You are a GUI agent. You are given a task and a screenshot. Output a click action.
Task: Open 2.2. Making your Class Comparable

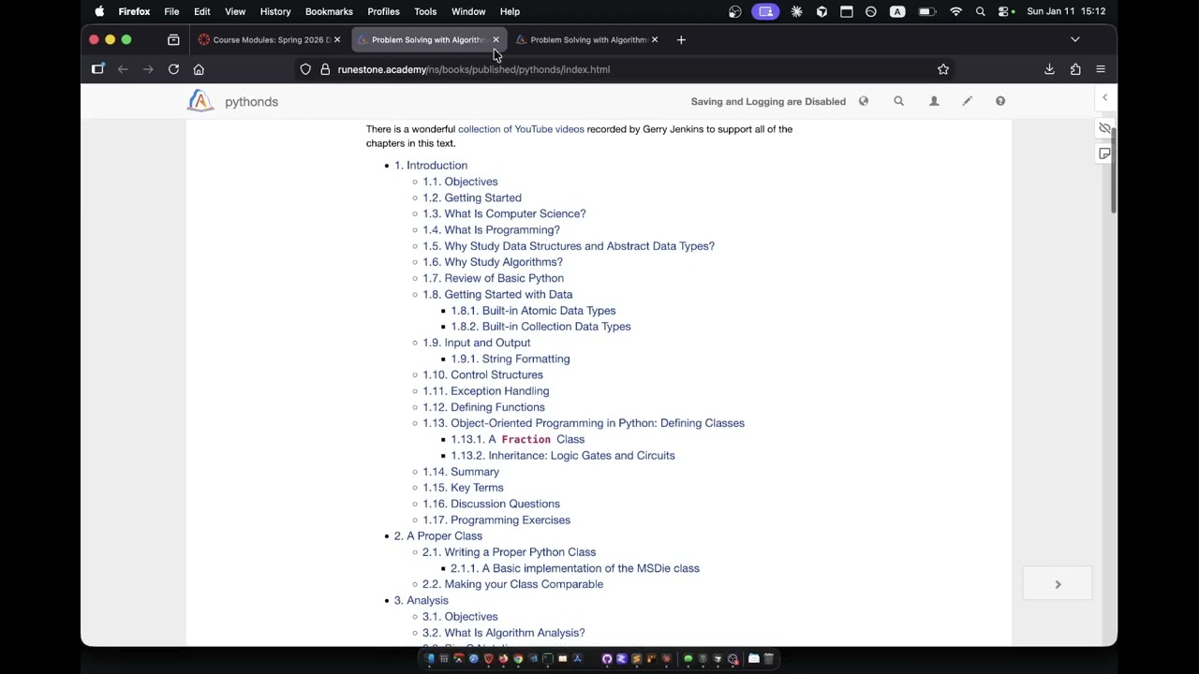pos(512,584)
